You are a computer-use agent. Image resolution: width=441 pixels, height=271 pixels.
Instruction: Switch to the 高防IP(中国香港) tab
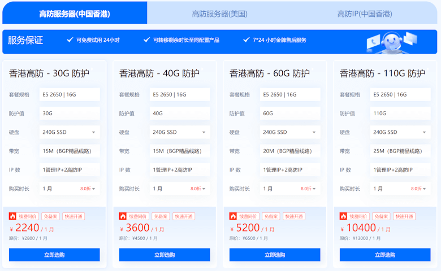364,14
